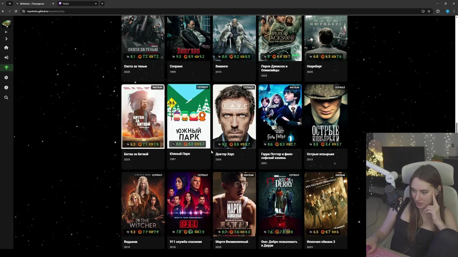
Task: Open the Welcome to Derry poster
Action: 280,204
